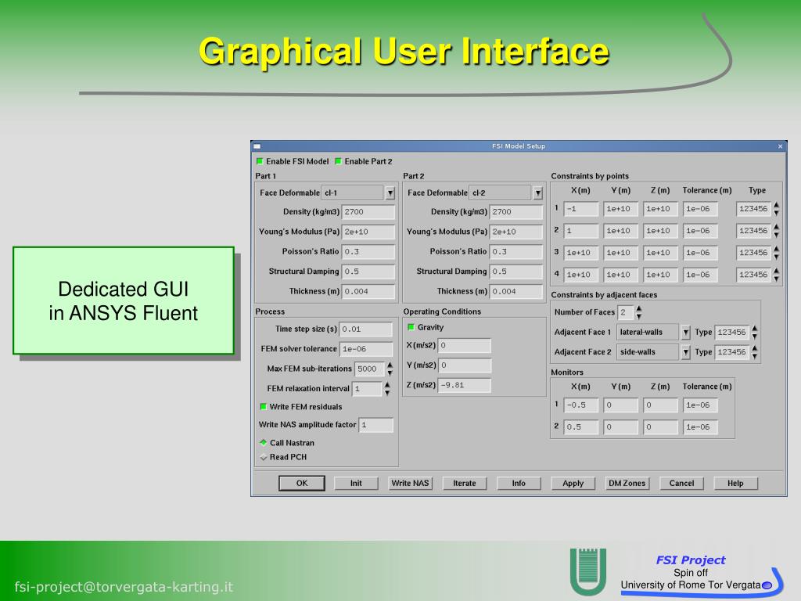Click the DM Zones button
This screenshot has height=601, width=801.
click(627, 483)
